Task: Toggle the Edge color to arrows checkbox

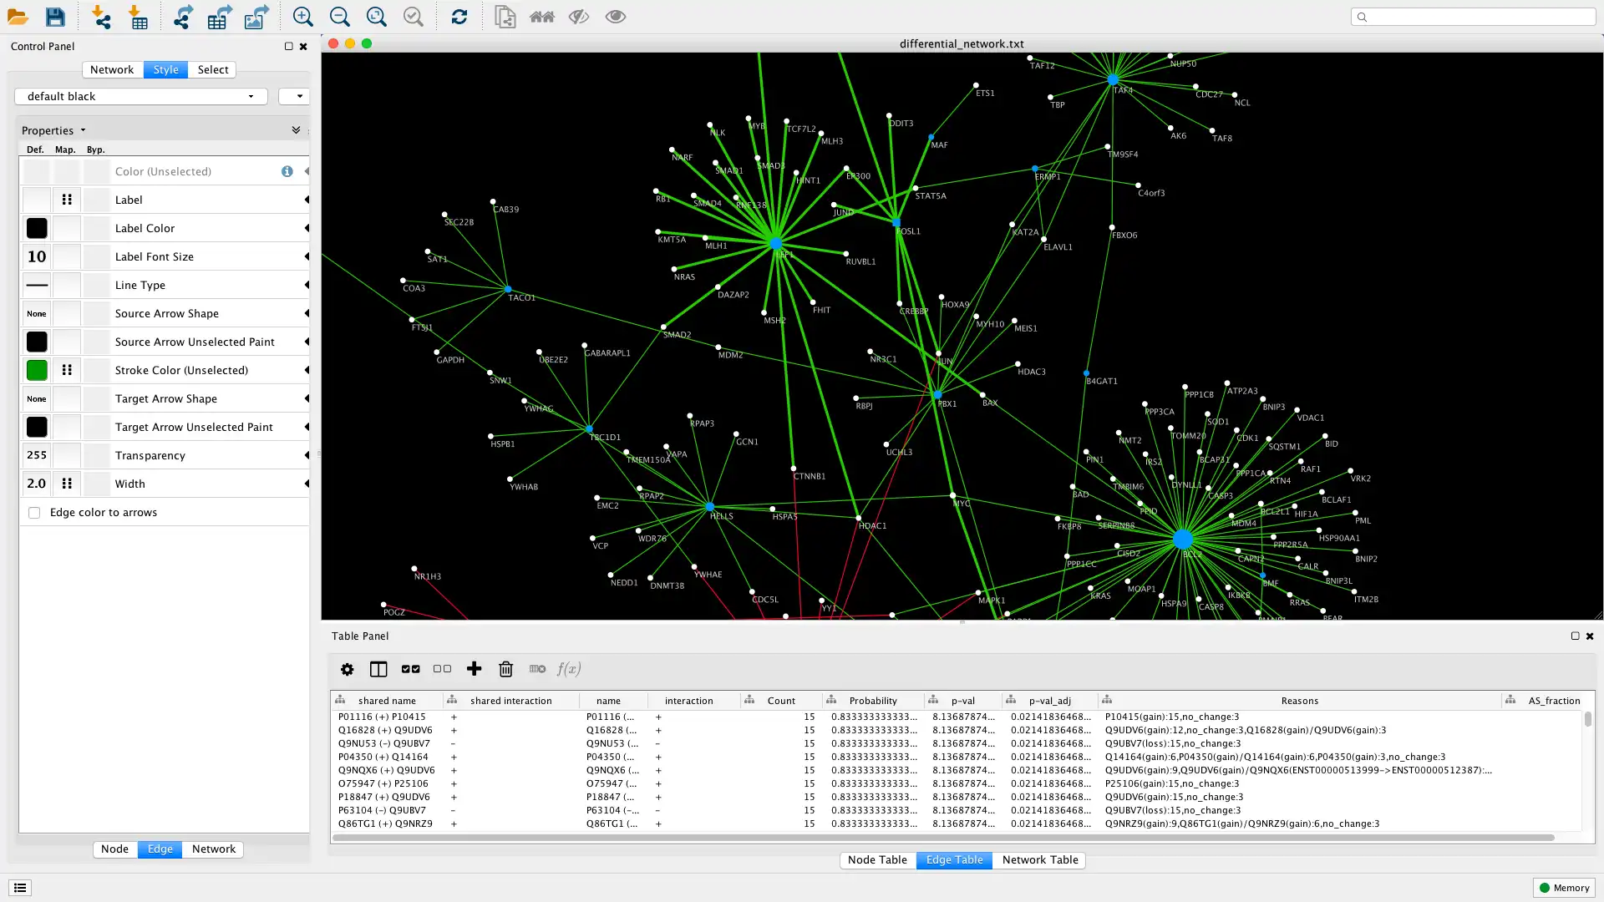Action: (x=34, y=512)
